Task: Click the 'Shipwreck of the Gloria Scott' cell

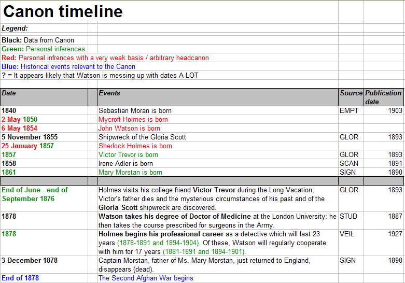Action: [x=142, y=137]
